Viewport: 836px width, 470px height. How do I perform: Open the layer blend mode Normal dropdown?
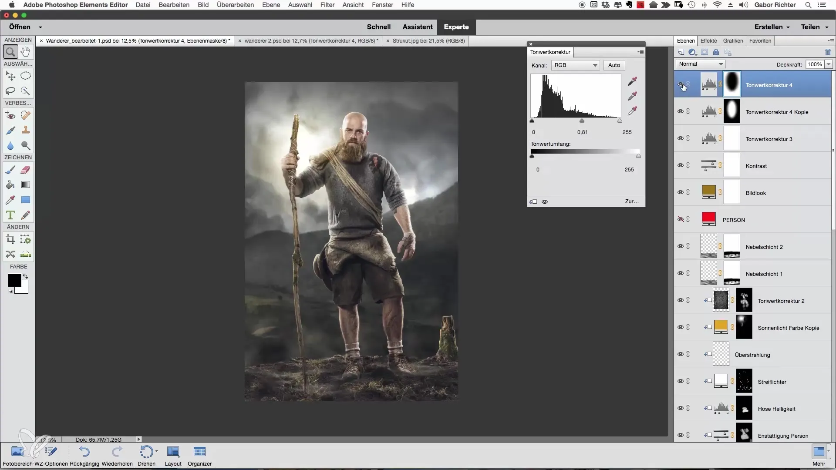click(700, 64)
